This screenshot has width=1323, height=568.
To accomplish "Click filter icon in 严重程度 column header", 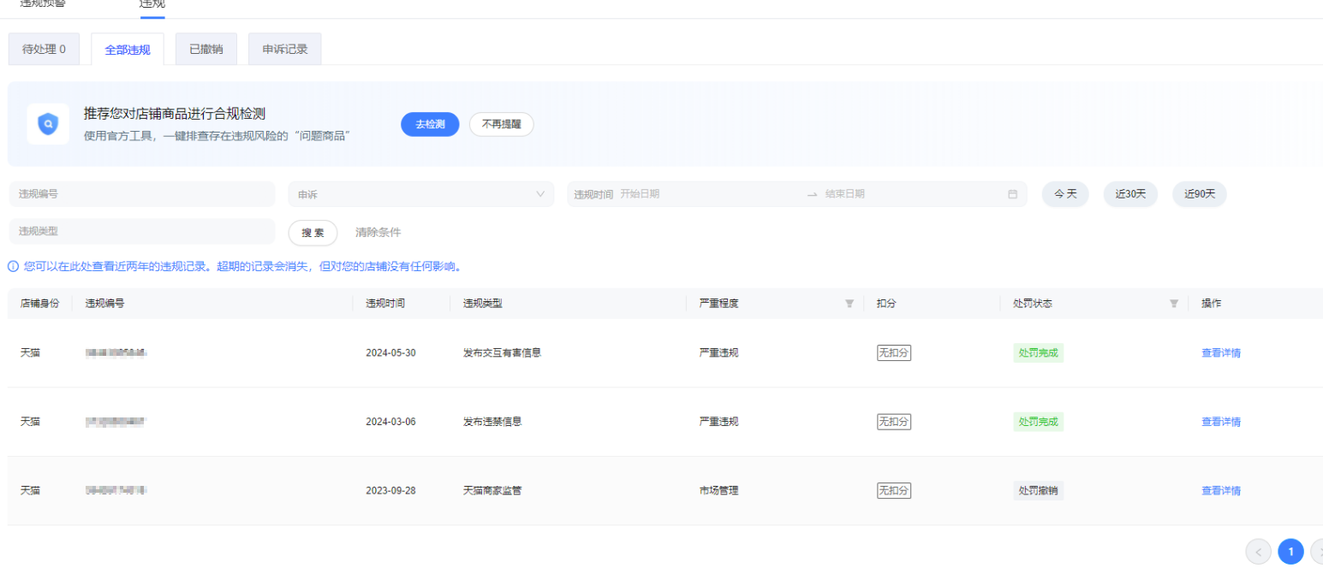I will [x=849, y=304].
